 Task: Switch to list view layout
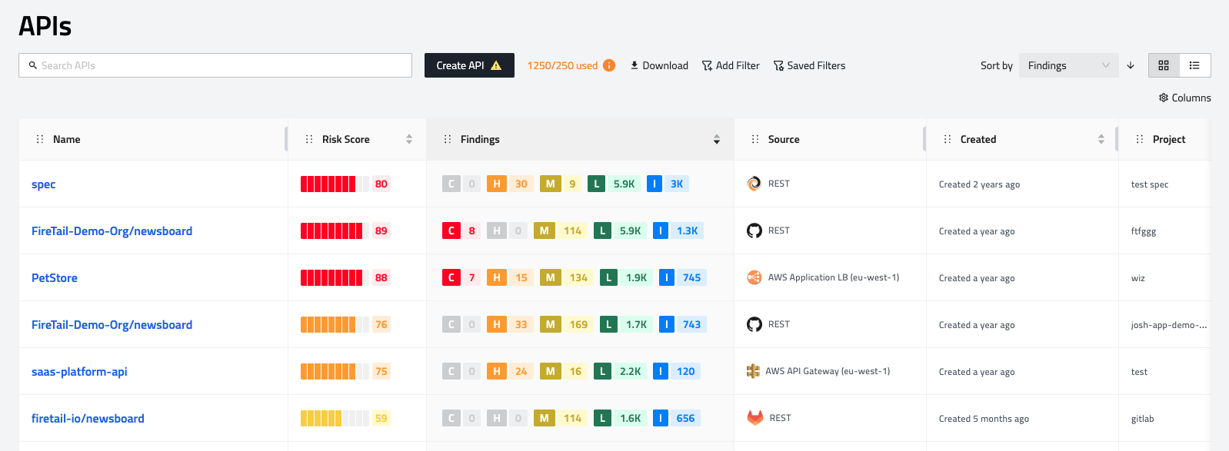(1194, 65)
